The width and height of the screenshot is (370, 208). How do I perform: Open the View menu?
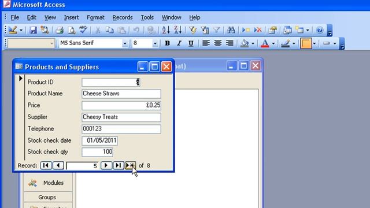click(50, 17)
